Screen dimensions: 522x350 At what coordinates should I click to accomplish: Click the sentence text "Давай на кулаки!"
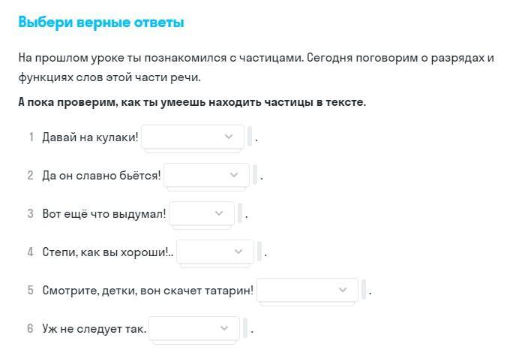tap(90, 137)
